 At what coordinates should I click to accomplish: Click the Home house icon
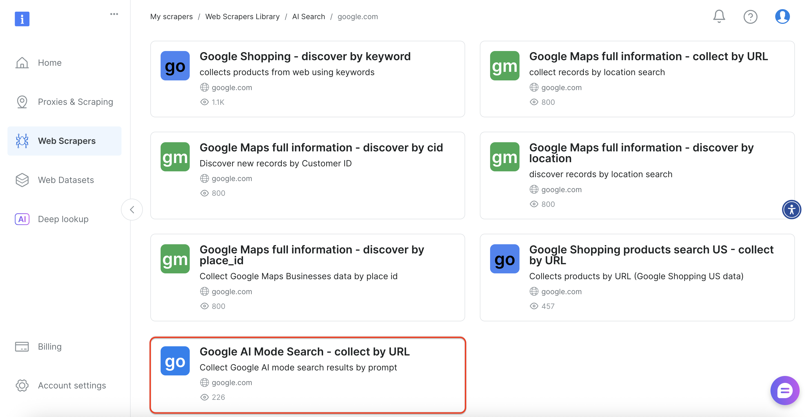click(22, 63)
